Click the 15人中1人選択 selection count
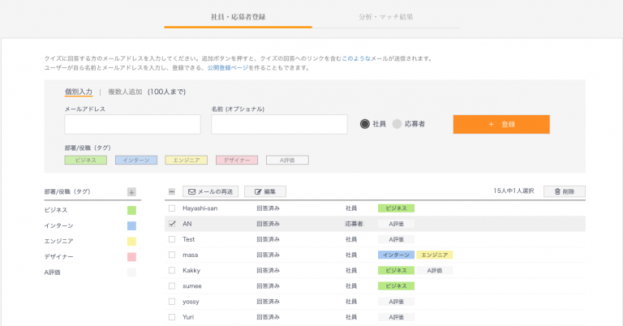623x326 pixels. click(513, 191)
